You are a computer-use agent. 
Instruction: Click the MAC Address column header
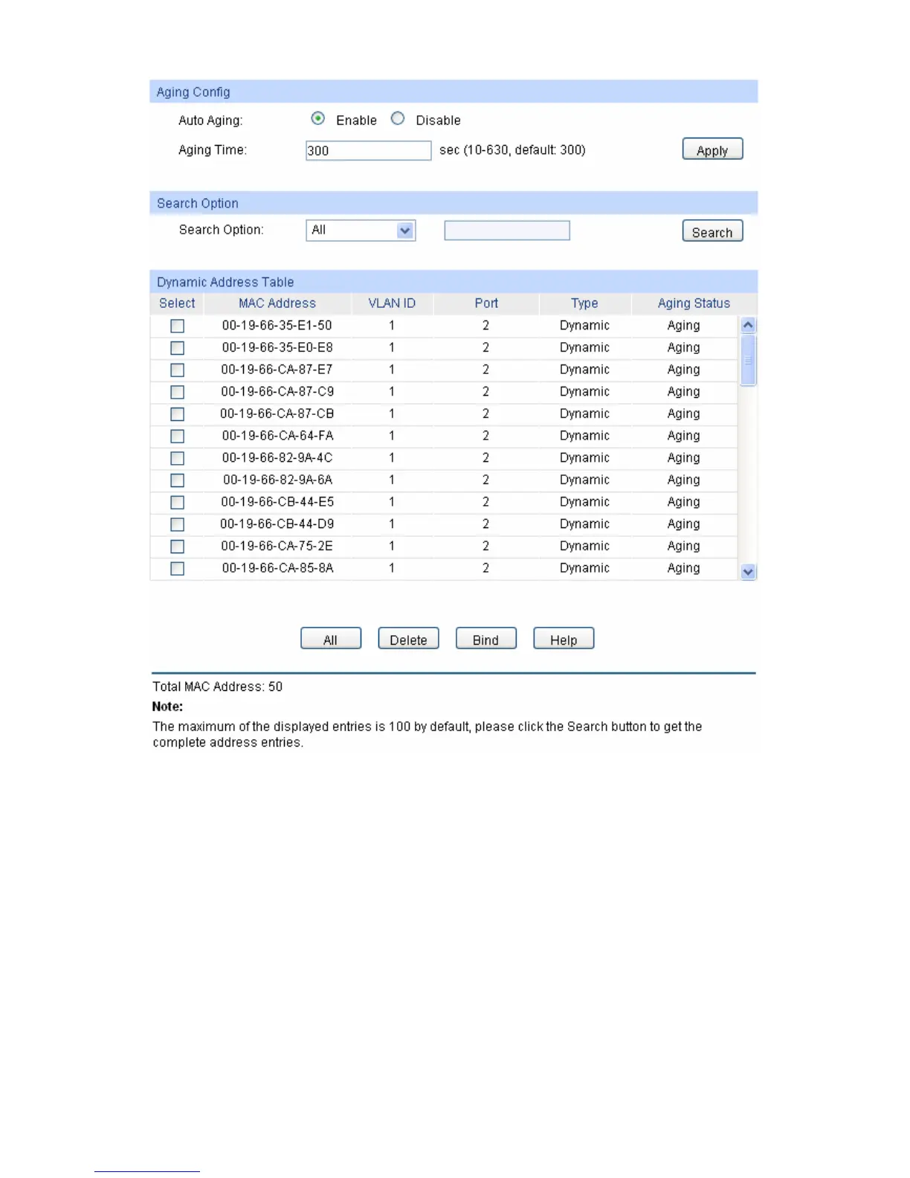[x=277, y=303]
